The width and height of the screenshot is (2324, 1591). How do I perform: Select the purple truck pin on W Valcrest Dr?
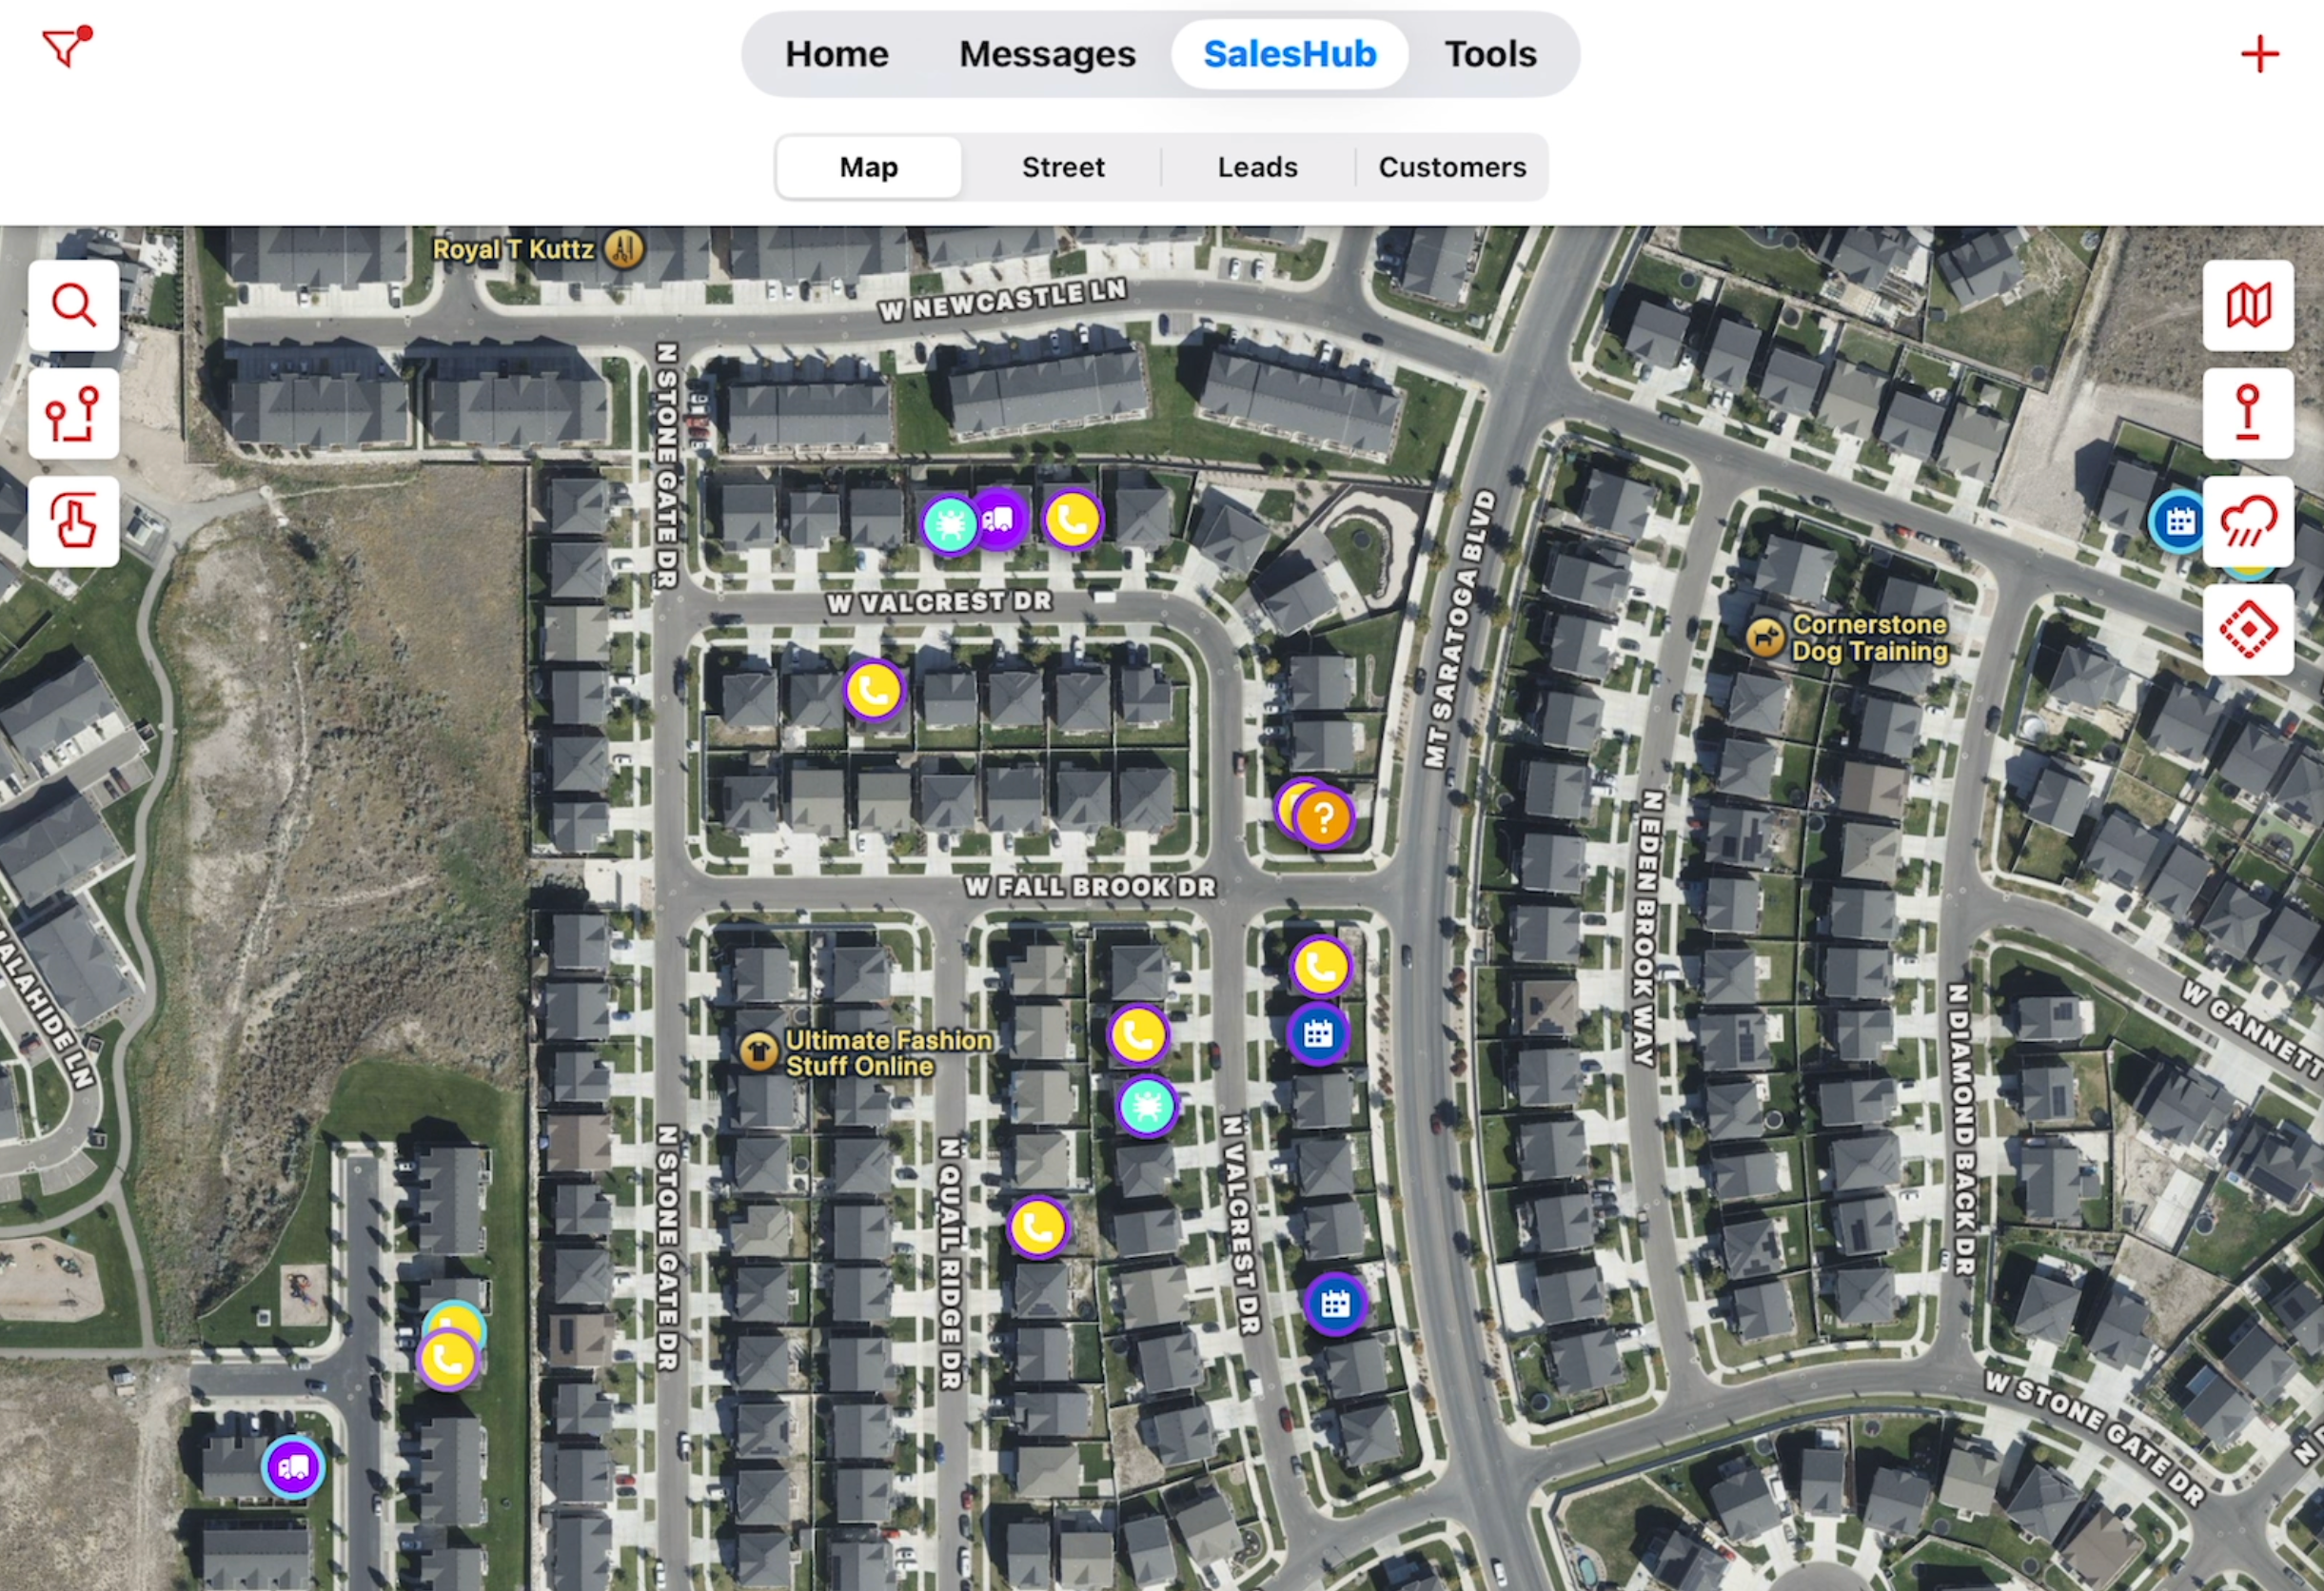pos(999,518)
